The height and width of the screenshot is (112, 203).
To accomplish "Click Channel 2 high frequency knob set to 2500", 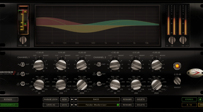I will (157, 85).
